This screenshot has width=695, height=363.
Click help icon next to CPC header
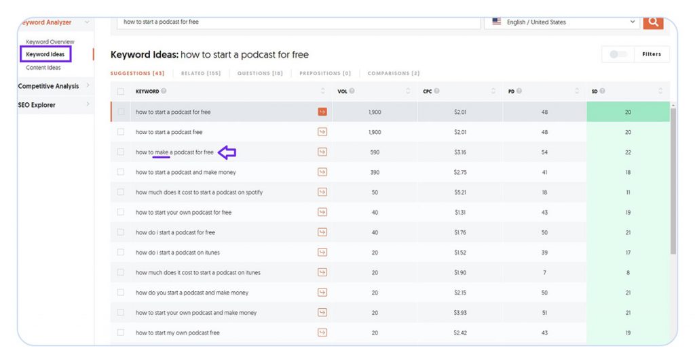[x=436, y=91]
